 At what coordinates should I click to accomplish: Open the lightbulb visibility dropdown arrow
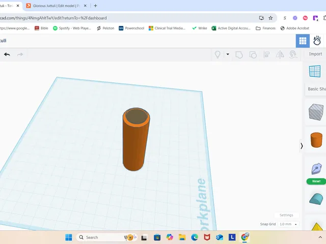[x=228, y=54]
